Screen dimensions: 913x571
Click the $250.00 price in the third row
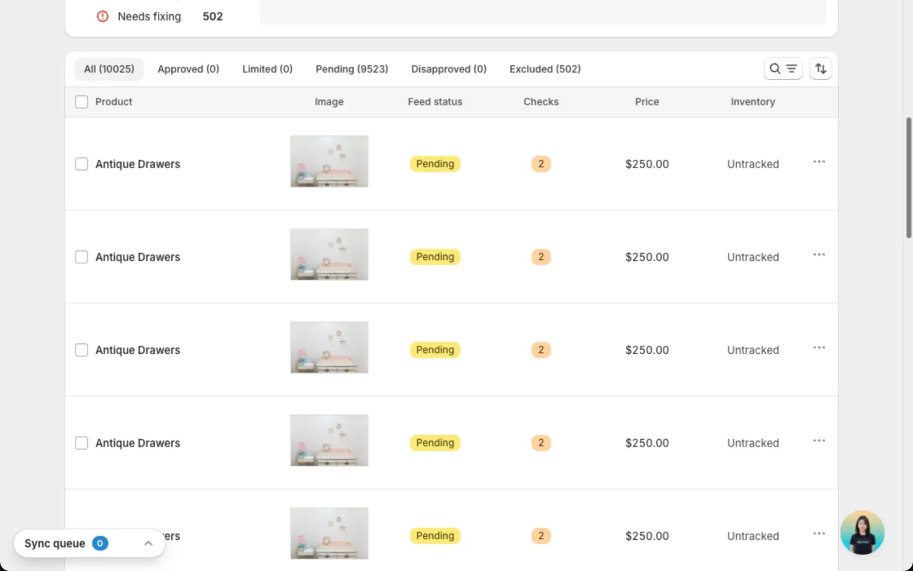(647, 350)
